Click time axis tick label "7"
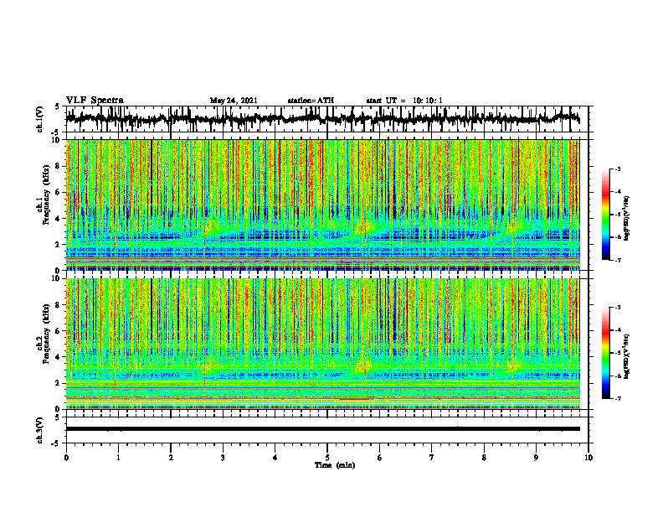 (x=432, y=458)
